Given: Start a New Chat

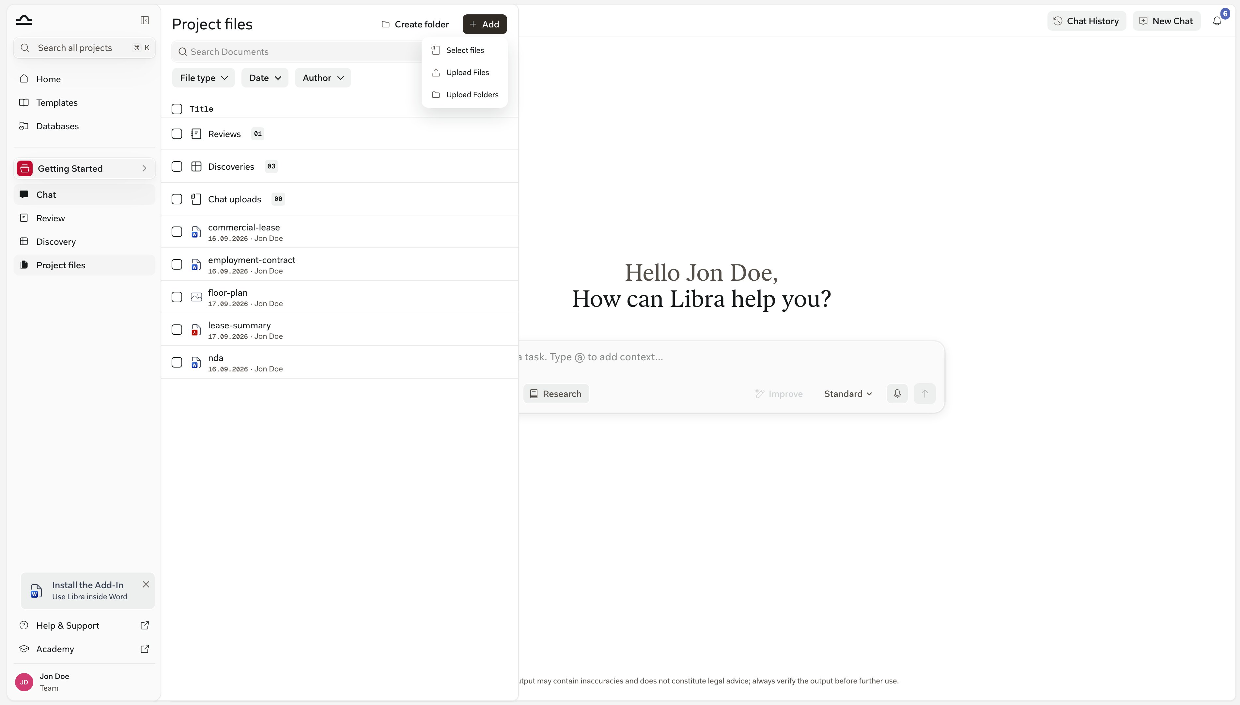Looking at the screenshot, I should point(1166,21).
